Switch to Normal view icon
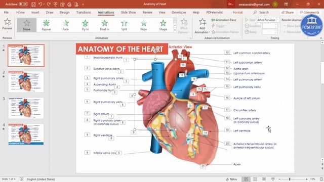The image size is (324, 182). click(246, 179)
